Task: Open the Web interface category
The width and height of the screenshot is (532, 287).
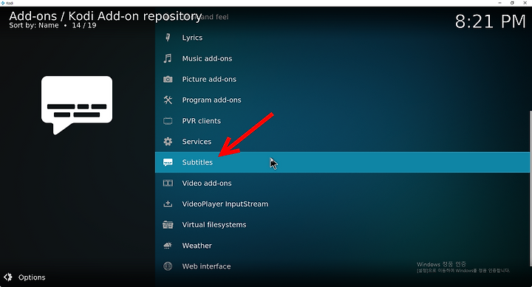Action: pos(342,266)
